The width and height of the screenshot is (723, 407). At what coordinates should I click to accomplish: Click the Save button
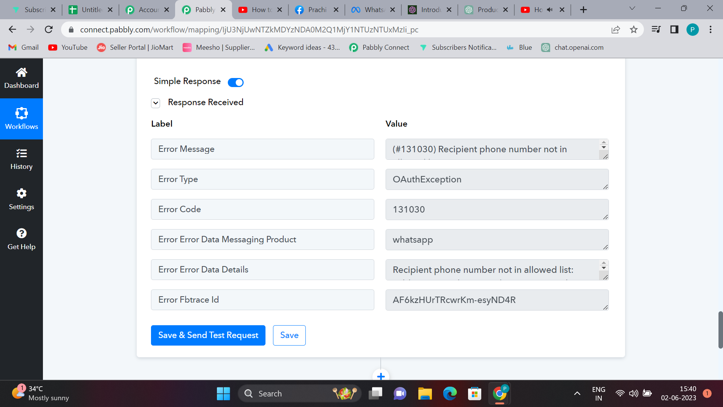click(289, 335)
